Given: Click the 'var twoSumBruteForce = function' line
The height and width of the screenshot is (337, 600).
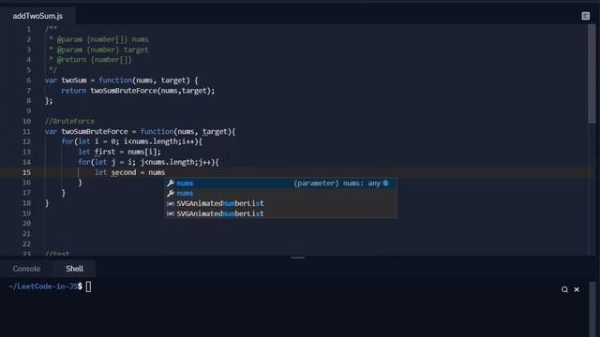Looking at the screenshot, I should point(140,131).
